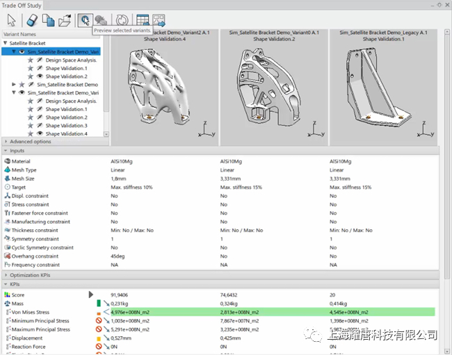Toggle eye visibility of highlighted Sim_Satellite variant
The width and height of the screenshot is (452, 355).
pyautogui.click(x=22, y=51)
